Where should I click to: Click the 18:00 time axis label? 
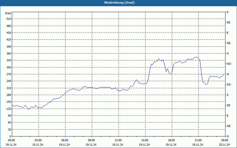point(172,140)
